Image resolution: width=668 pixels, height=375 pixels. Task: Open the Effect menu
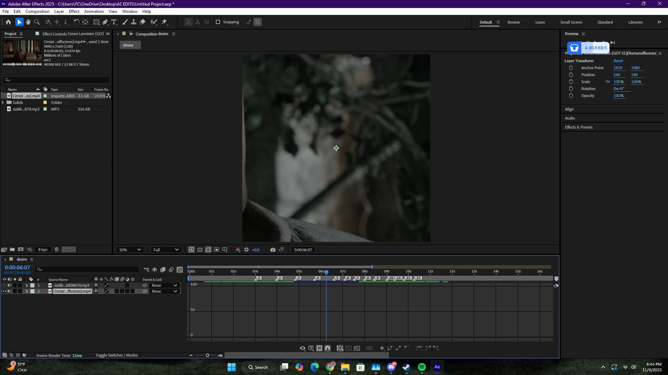pyautogui.click(x=74, y=11)
